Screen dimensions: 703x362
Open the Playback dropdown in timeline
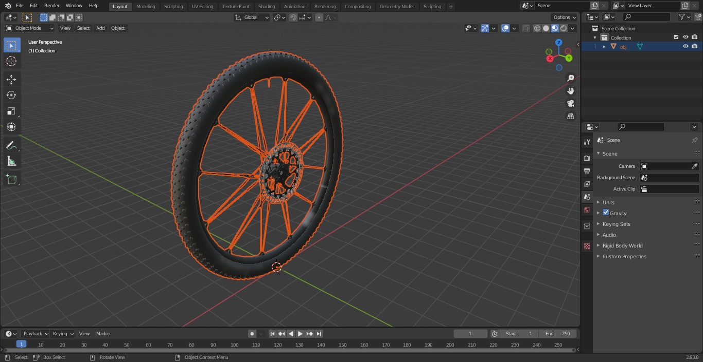36,334
